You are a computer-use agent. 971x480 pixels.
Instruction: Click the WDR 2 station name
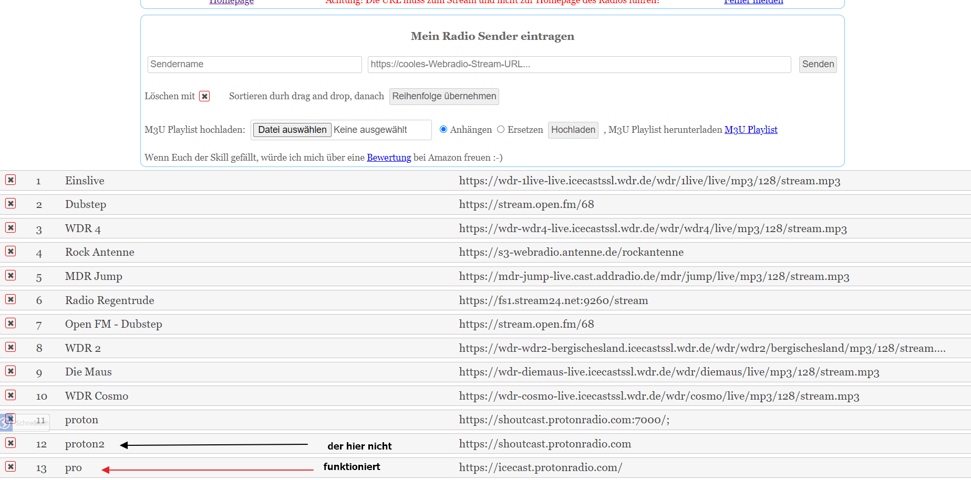(x=83, y=348)
